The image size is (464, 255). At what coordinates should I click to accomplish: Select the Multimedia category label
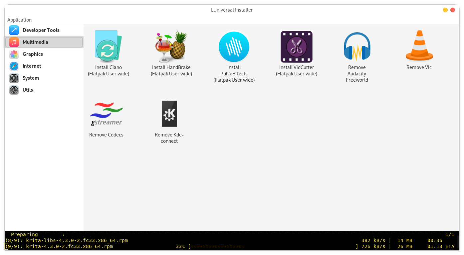click(x=35, y=42)
